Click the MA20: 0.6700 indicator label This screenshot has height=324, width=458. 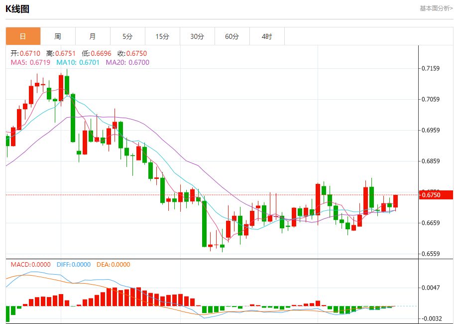(127, 62)
